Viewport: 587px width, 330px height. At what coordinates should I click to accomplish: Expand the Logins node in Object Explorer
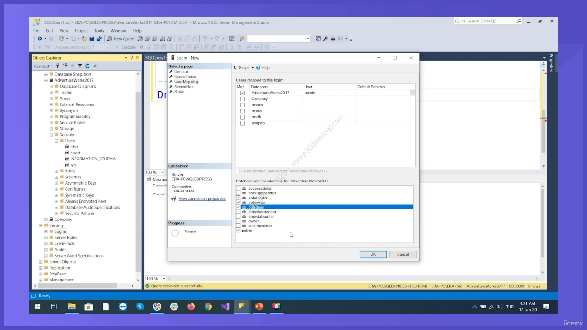click(46, 231)
